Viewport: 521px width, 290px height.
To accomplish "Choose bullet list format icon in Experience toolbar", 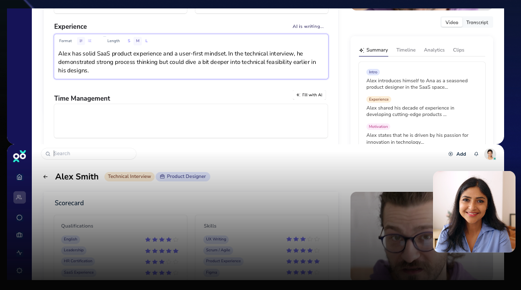I will (x=89, y=41).
